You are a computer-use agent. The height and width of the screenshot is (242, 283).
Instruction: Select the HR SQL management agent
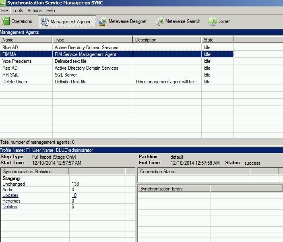click(x=10, y=75)
